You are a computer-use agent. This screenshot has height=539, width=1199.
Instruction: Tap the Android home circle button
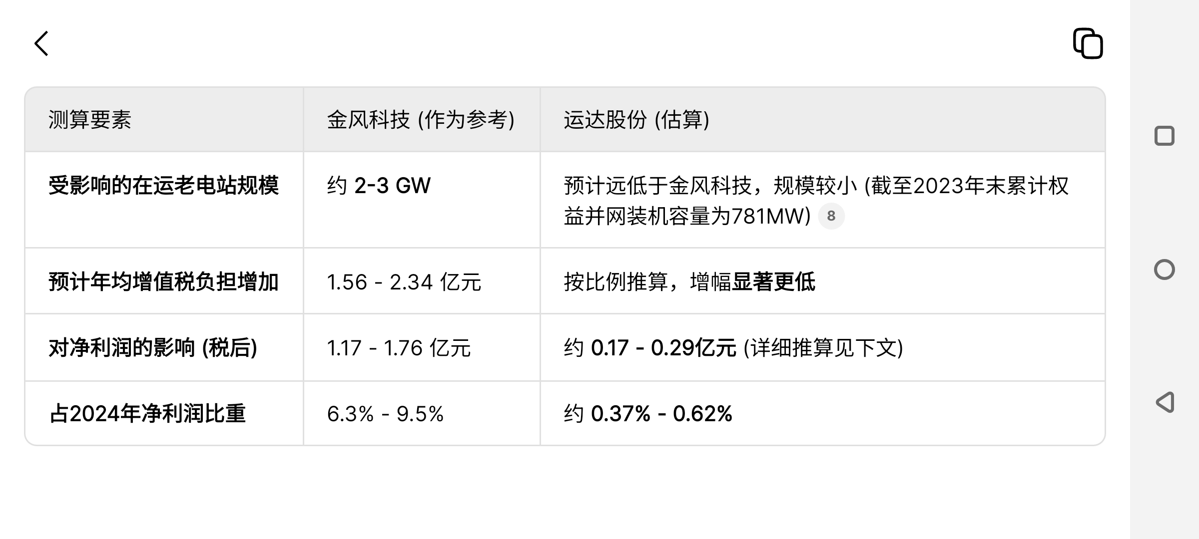coord(1164,269)
